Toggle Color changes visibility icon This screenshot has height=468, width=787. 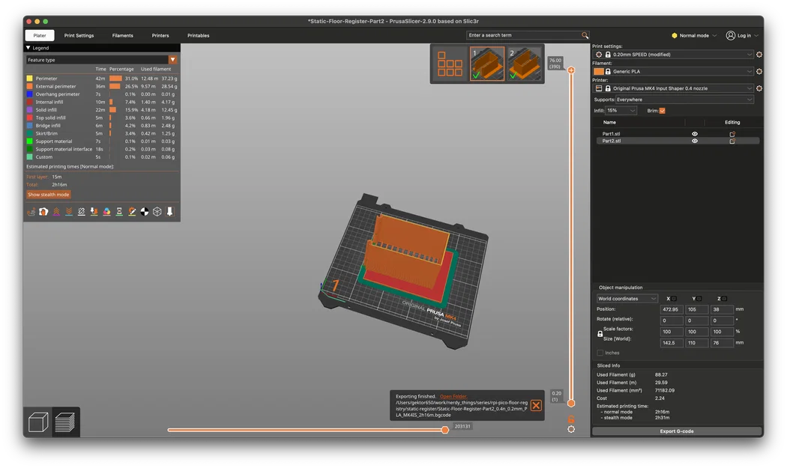click(x=106, y=212)
